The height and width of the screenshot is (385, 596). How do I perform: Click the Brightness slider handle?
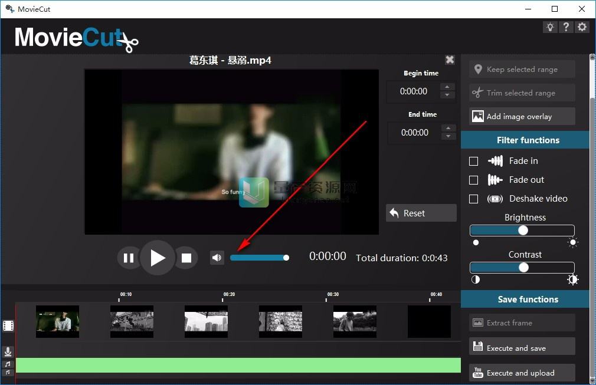523,231
